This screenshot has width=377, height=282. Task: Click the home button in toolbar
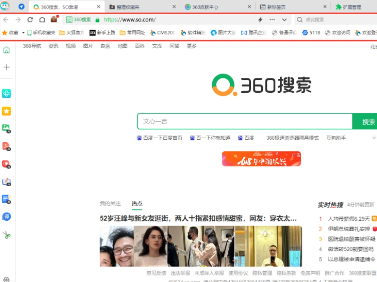42,19
